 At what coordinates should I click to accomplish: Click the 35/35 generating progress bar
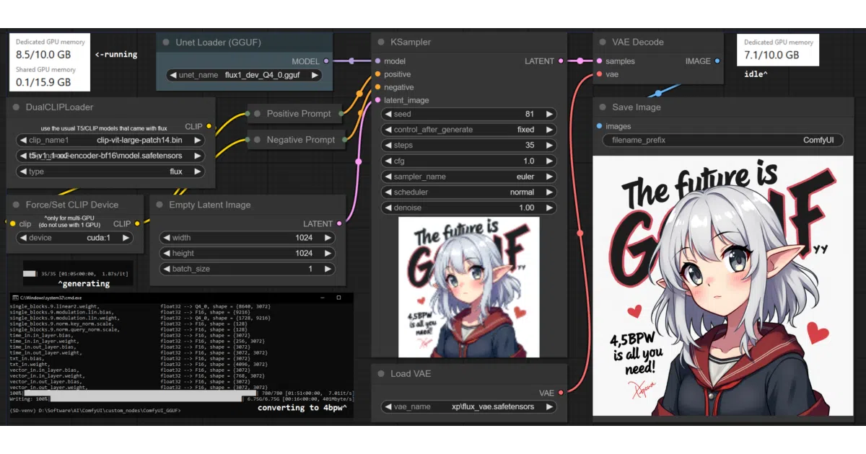click(30, 274)
